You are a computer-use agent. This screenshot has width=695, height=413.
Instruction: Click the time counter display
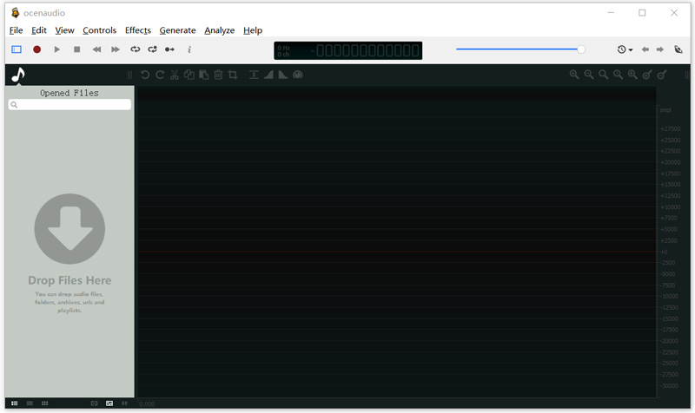[348, 50]
